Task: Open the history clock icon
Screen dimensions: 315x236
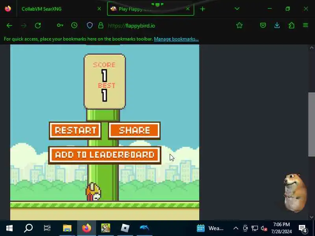Action: pyautogui.click(x=74, y=25)
